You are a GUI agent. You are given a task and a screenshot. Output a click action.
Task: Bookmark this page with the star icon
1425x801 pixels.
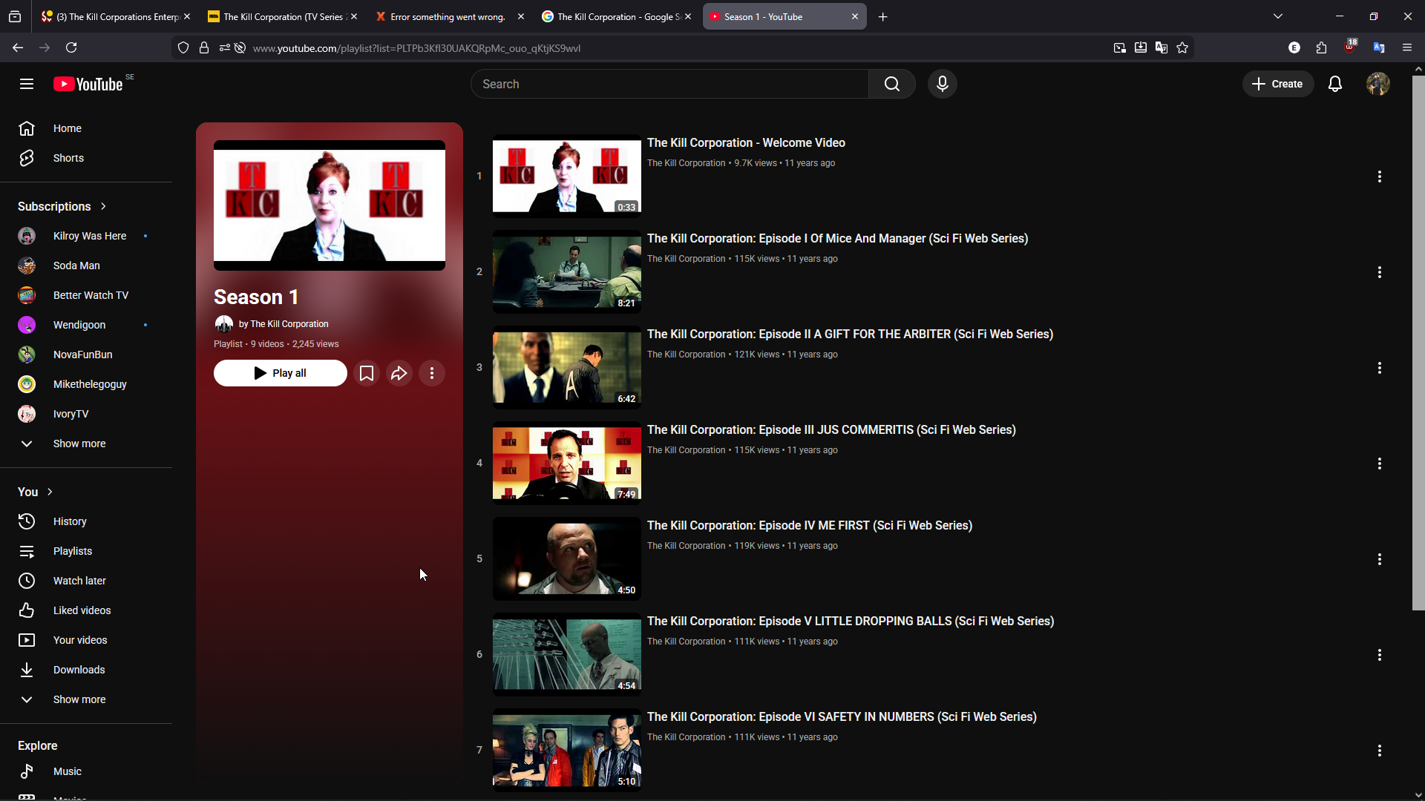click(x=1182, y=47)
